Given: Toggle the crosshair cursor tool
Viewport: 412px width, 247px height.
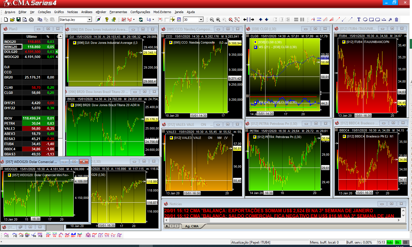Looking at the screenshot, I should pos(172,20).
